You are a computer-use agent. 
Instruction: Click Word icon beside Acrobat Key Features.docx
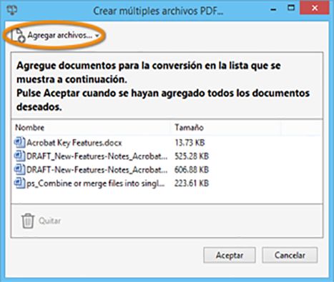(x=19, y=143)
